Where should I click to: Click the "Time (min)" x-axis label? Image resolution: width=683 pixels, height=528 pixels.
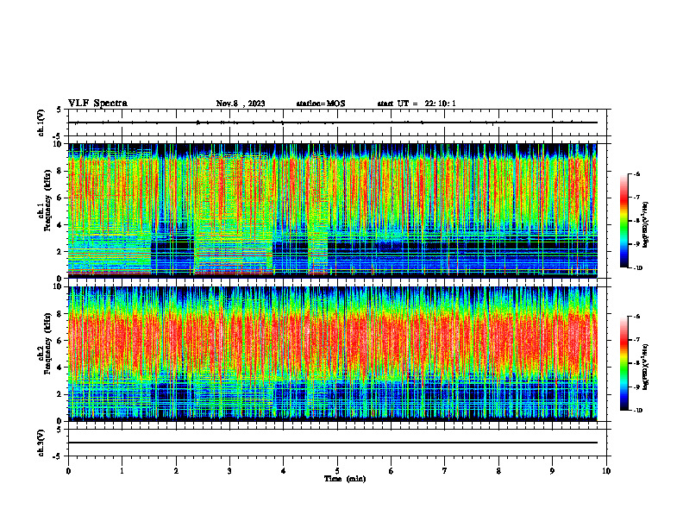pos(345,479)
